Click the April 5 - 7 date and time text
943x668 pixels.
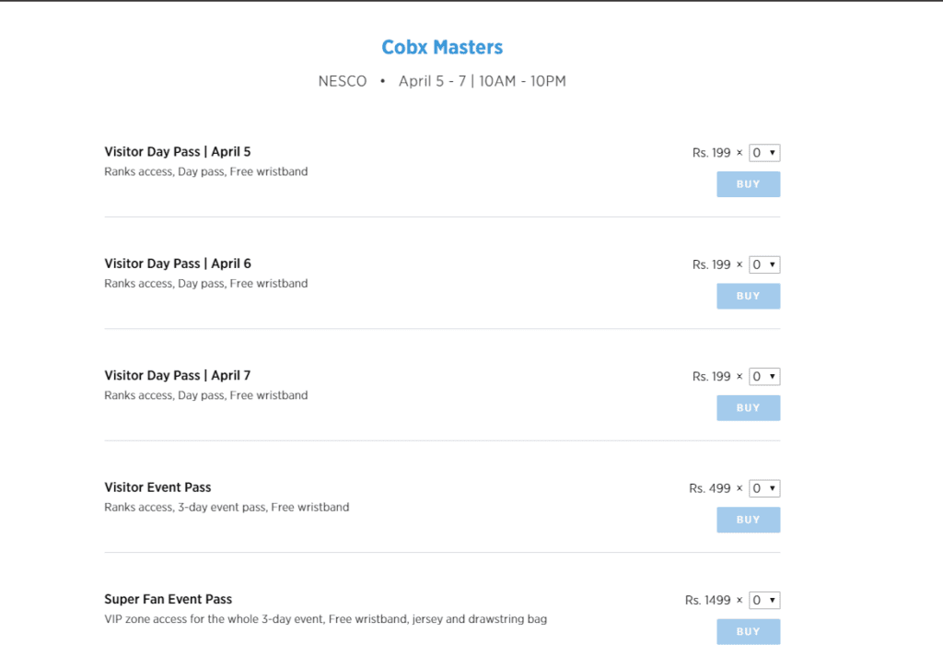click(483, 81)
